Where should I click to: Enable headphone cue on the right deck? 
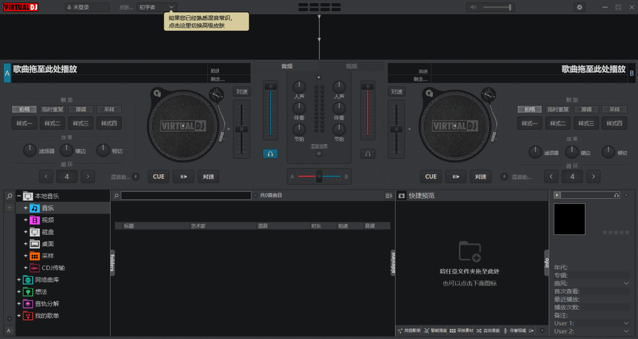pyautogui.click(x=368, y=154)
